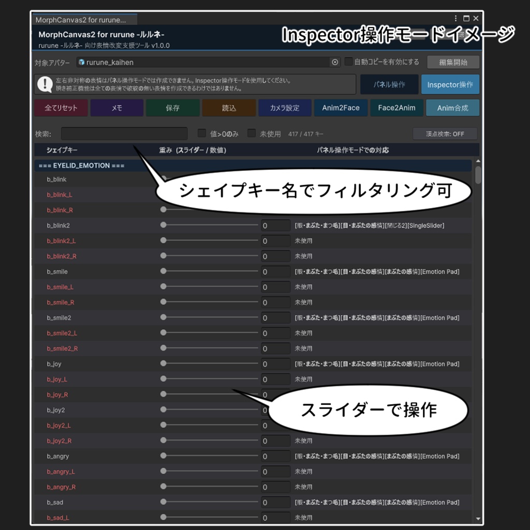This screenshot has width=530, height=530.
Task: Focus the 検索 shape key search field
Action: tap(124, 134)
